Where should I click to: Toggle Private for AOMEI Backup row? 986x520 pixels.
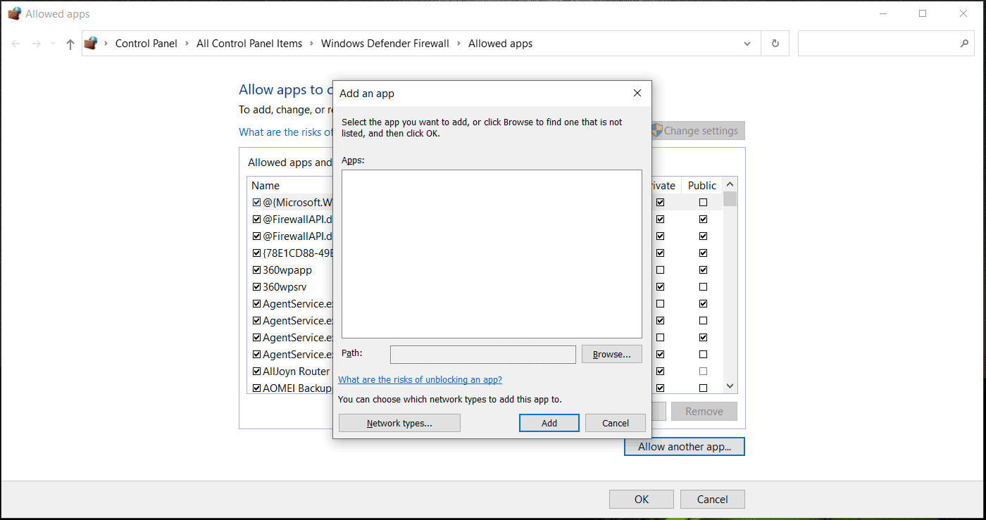pos(660,388)
